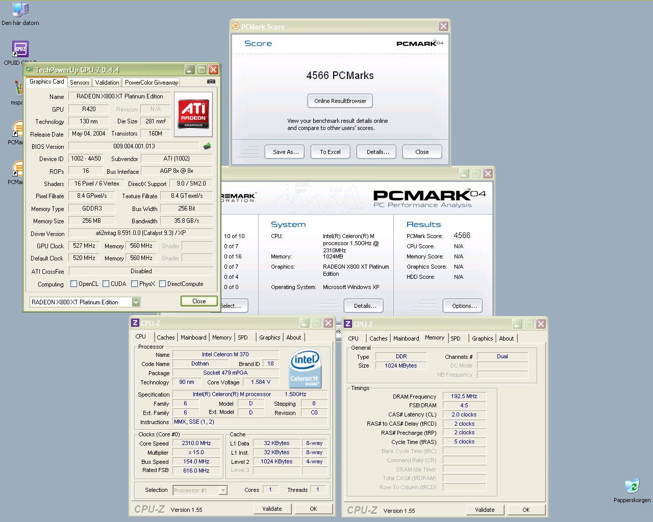Switch to the Sensors tab in GPU-Z

click(x=80, y=82)
